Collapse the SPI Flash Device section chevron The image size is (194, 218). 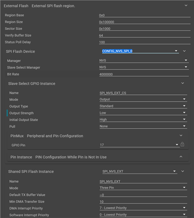(184, 51)
